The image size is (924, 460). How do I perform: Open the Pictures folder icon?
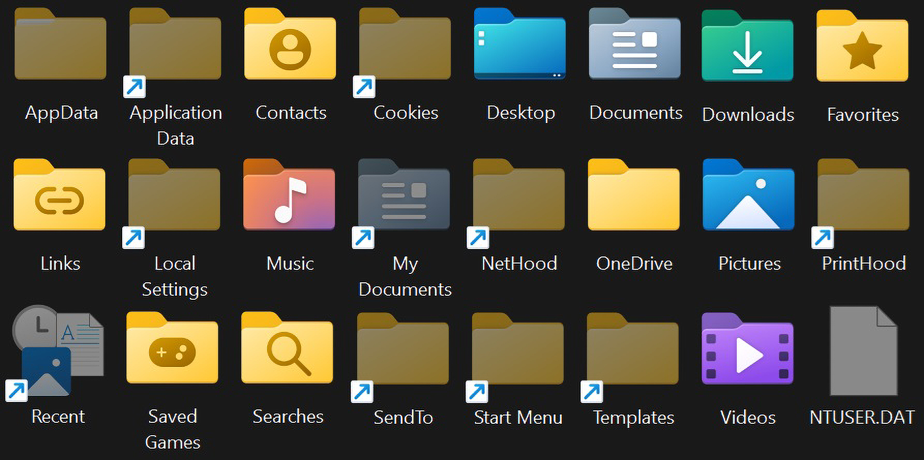748,195
